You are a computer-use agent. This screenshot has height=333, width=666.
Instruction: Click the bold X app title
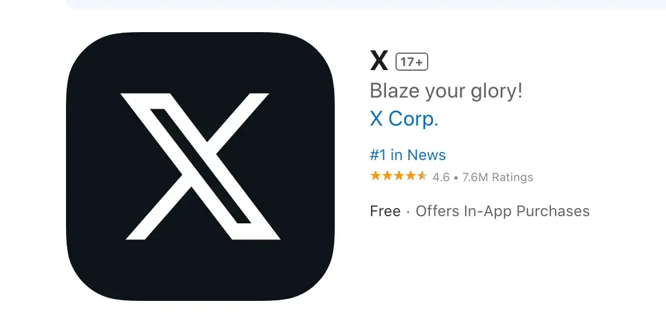(x=379, y=61)
